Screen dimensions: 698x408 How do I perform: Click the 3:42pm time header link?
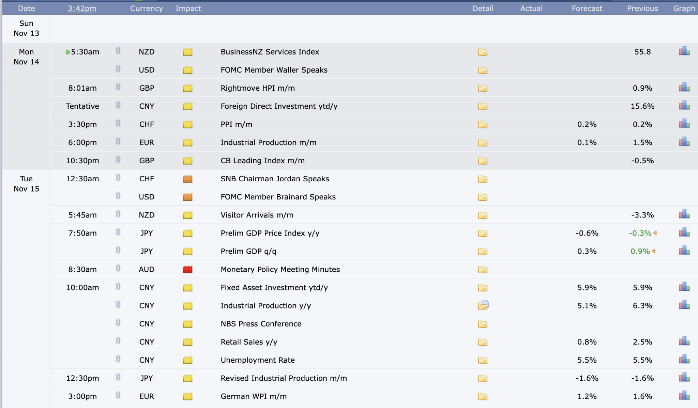(x=82, y=9)
